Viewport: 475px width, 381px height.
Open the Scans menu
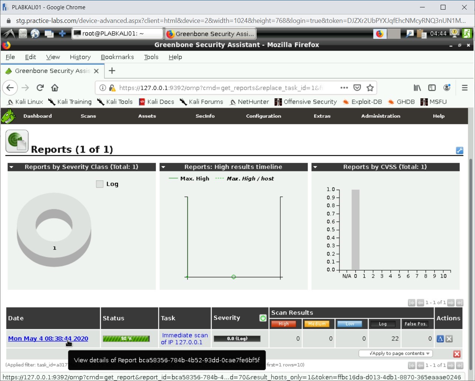[88, 116]
